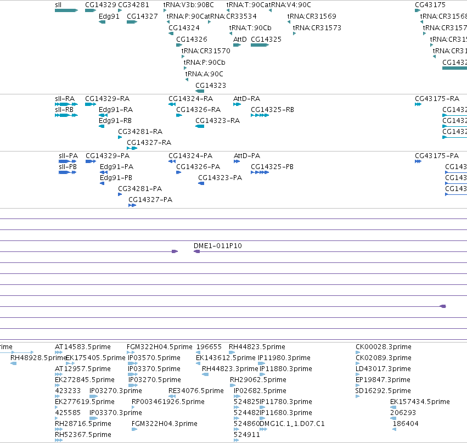Select tRNA:CR31570 gene label

(206, 51)
